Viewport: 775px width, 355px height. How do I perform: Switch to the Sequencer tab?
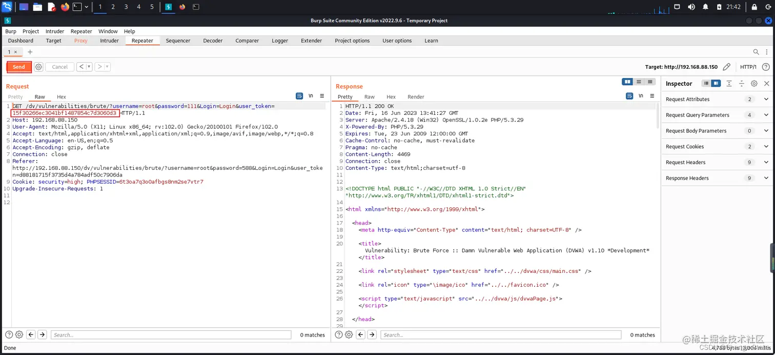178,41
